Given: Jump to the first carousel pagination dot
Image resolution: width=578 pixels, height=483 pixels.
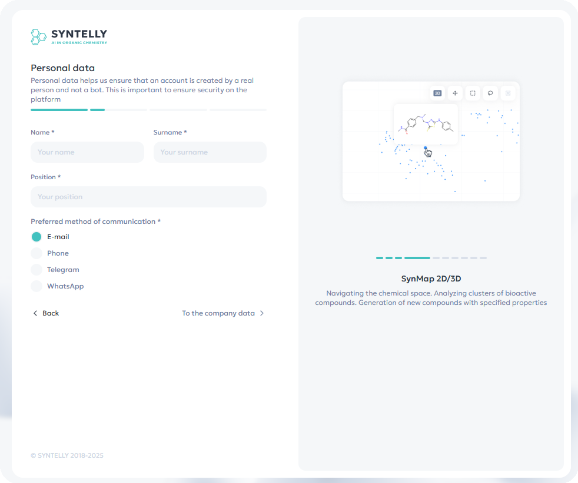Looking at the screenshot, I should (x=378, y=257).
